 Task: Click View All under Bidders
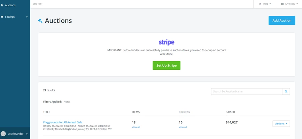pos(183,127)
